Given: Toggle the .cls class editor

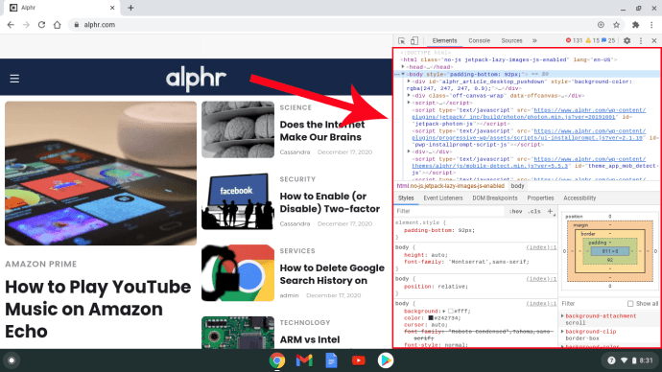Looking at the screenshot, I should pos(534,211).
